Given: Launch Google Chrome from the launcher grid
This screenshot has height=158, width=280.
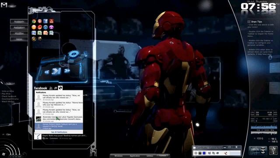Looking at the screenshot, I should (34, 21).
